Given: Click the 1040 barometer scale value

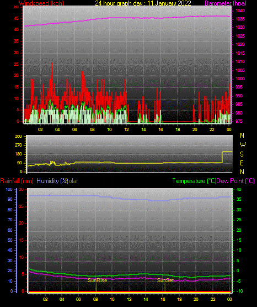Looking at the screenshot, I should (x=240, y=11).
